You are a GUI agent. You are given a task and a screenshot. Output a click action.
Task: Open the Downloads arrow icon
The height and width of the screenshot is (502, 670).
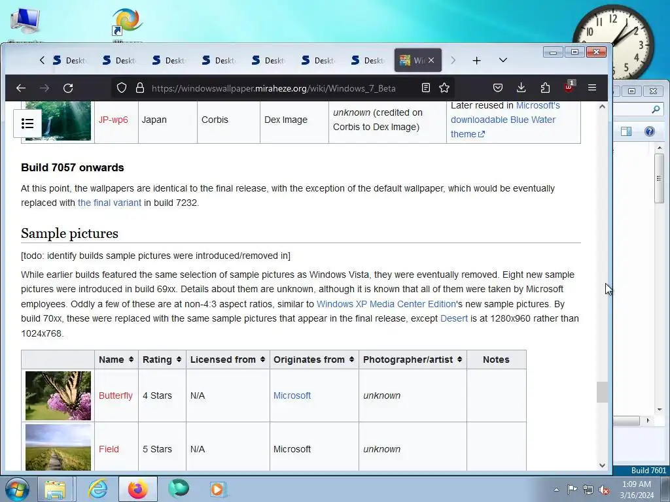tap(521, 88)
